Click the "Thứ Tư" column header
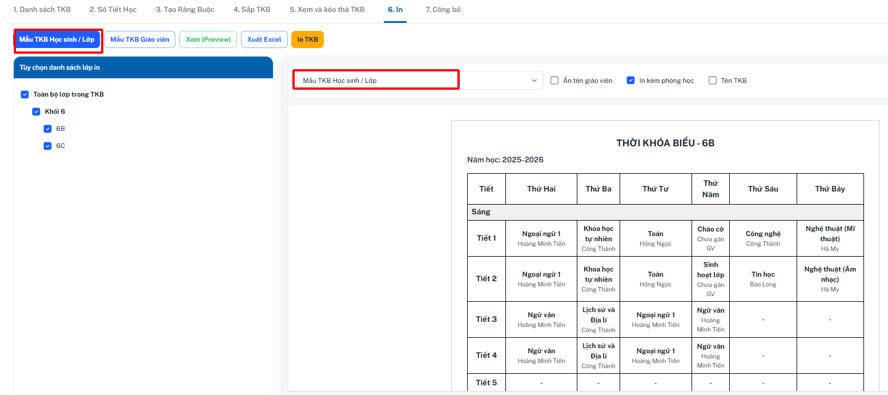 click(656, 189)
